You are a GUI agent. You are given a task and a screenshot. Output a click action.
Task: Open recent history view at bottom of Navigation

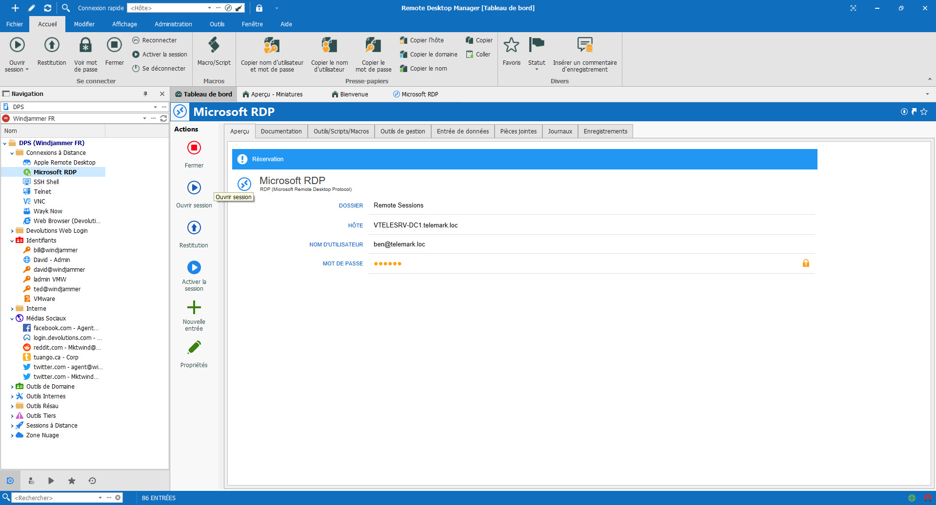[92, 481]
